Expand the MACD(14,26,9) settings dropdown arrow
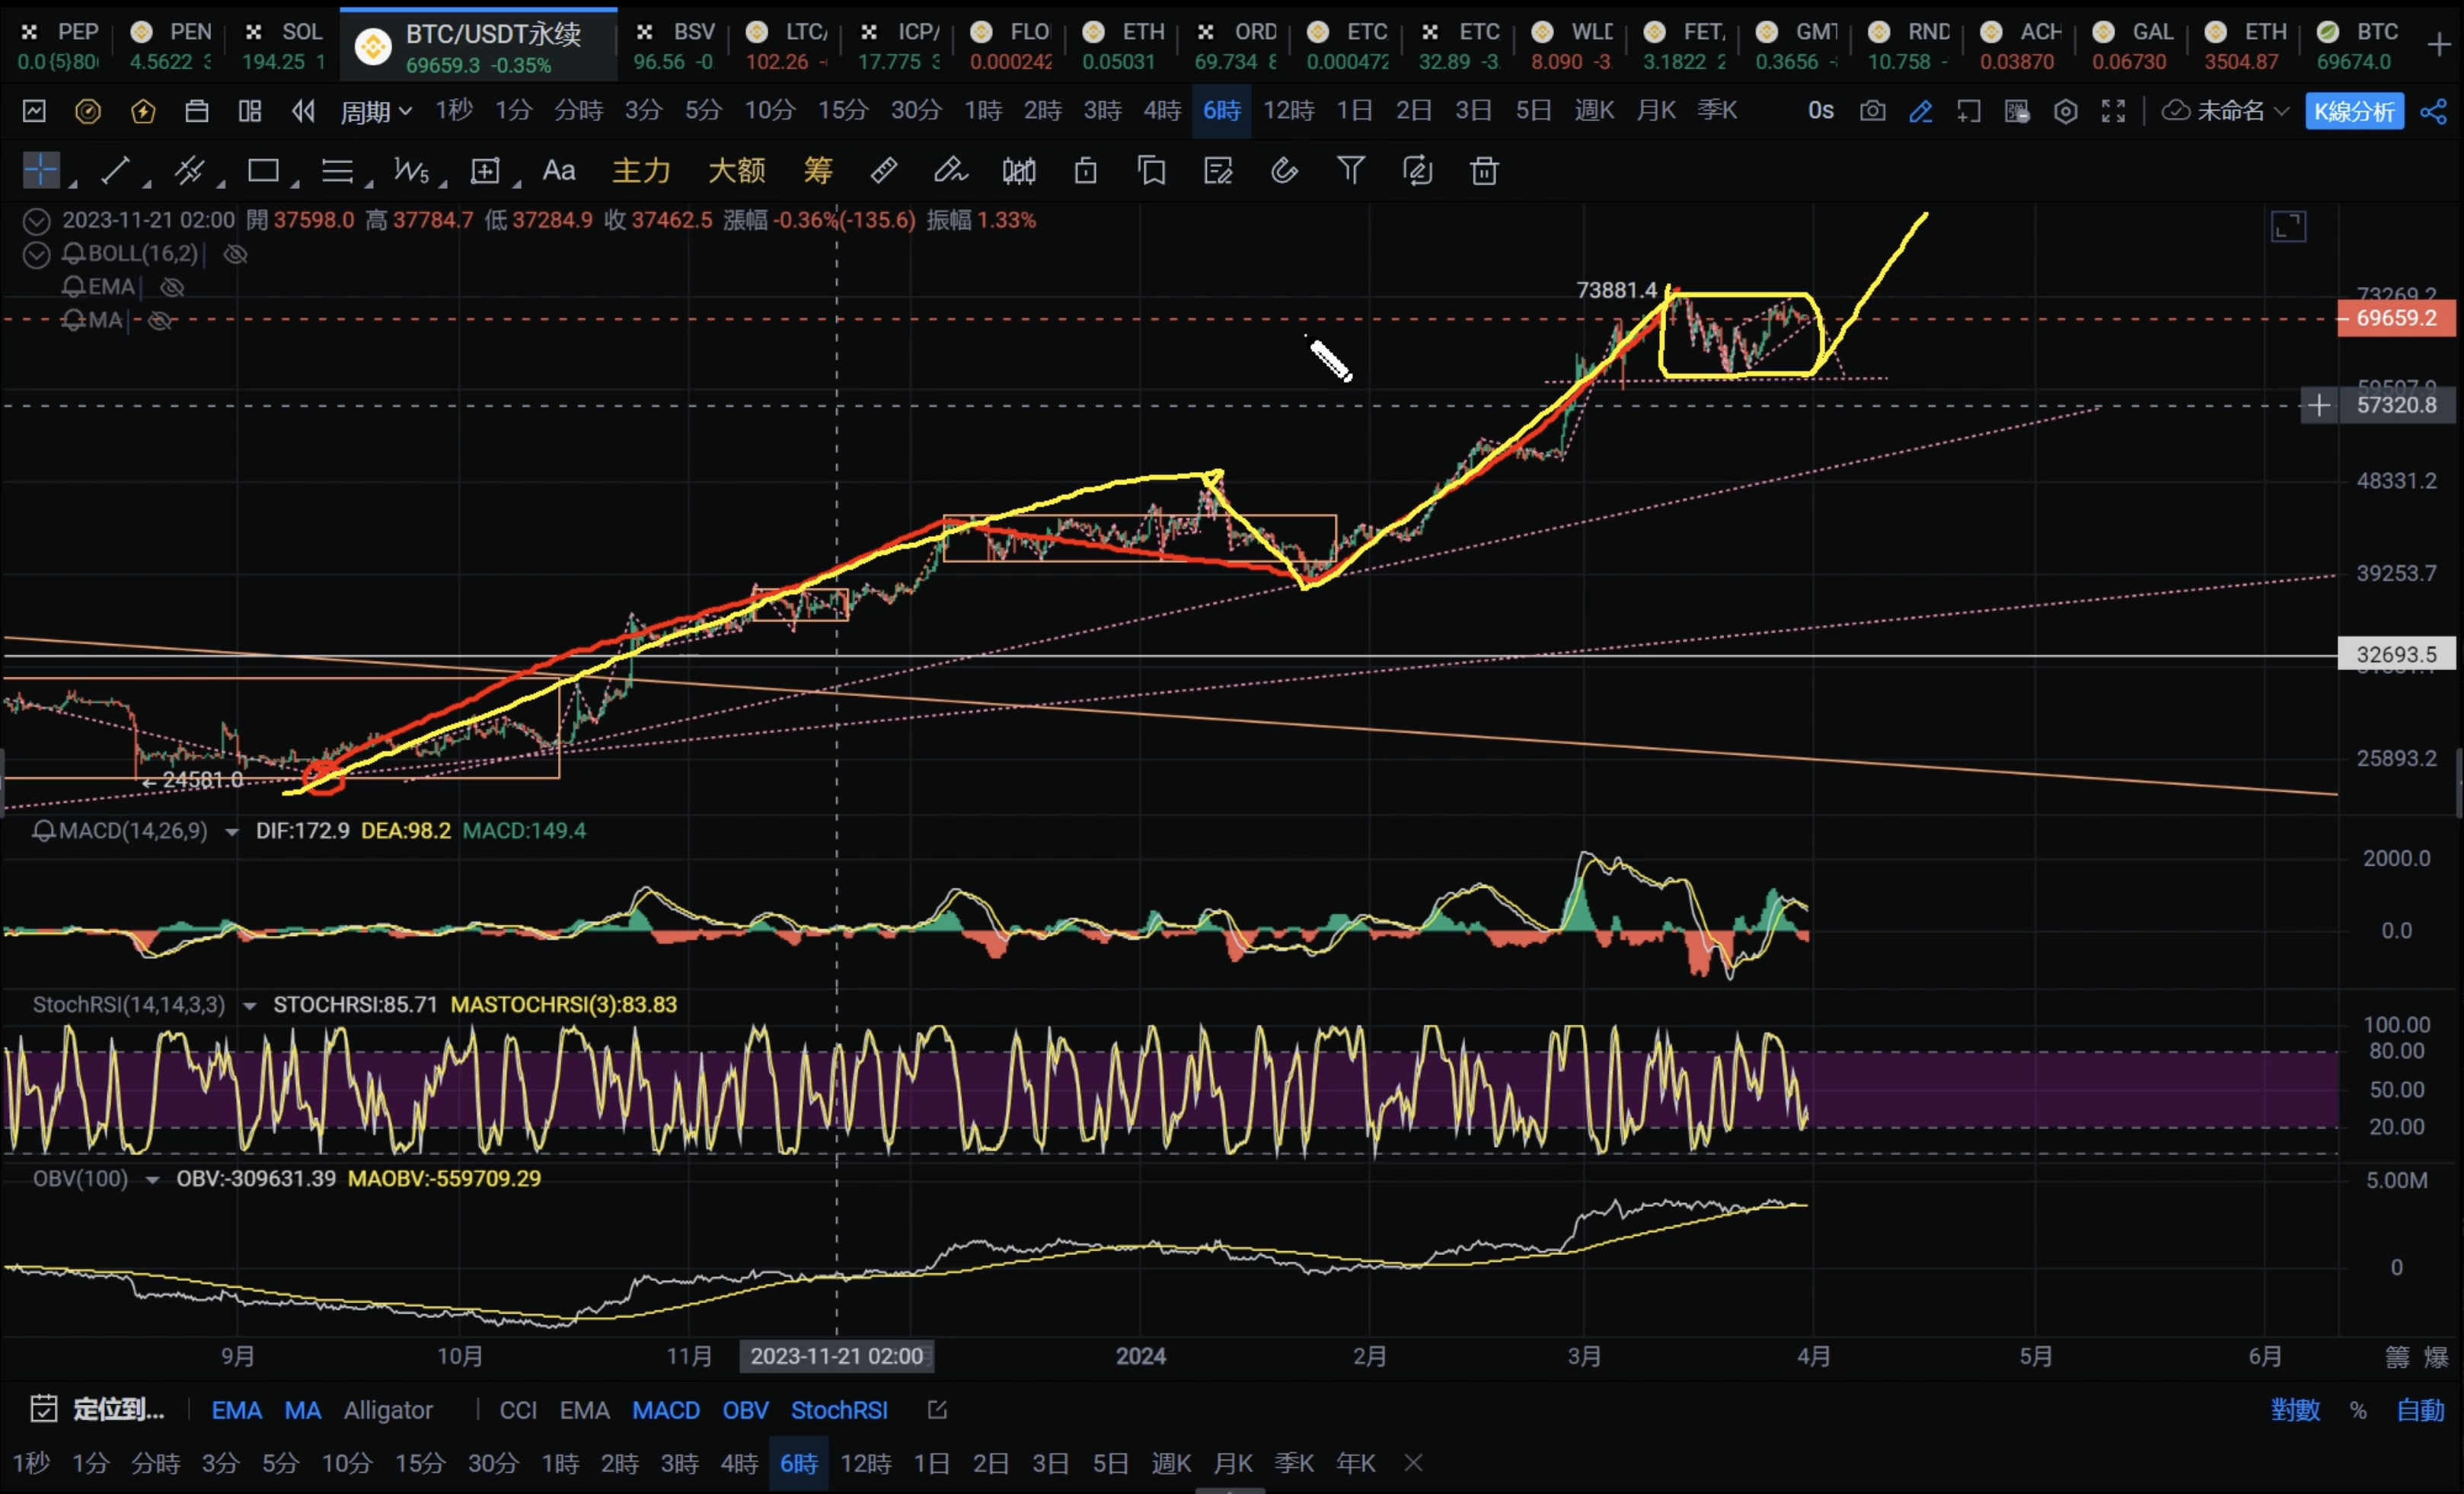The image size is (2464, 1494). point(232,832)
